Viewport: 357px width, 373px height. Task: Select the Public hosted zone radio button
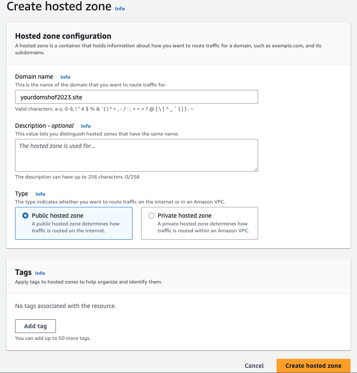[x=25, y=216]
